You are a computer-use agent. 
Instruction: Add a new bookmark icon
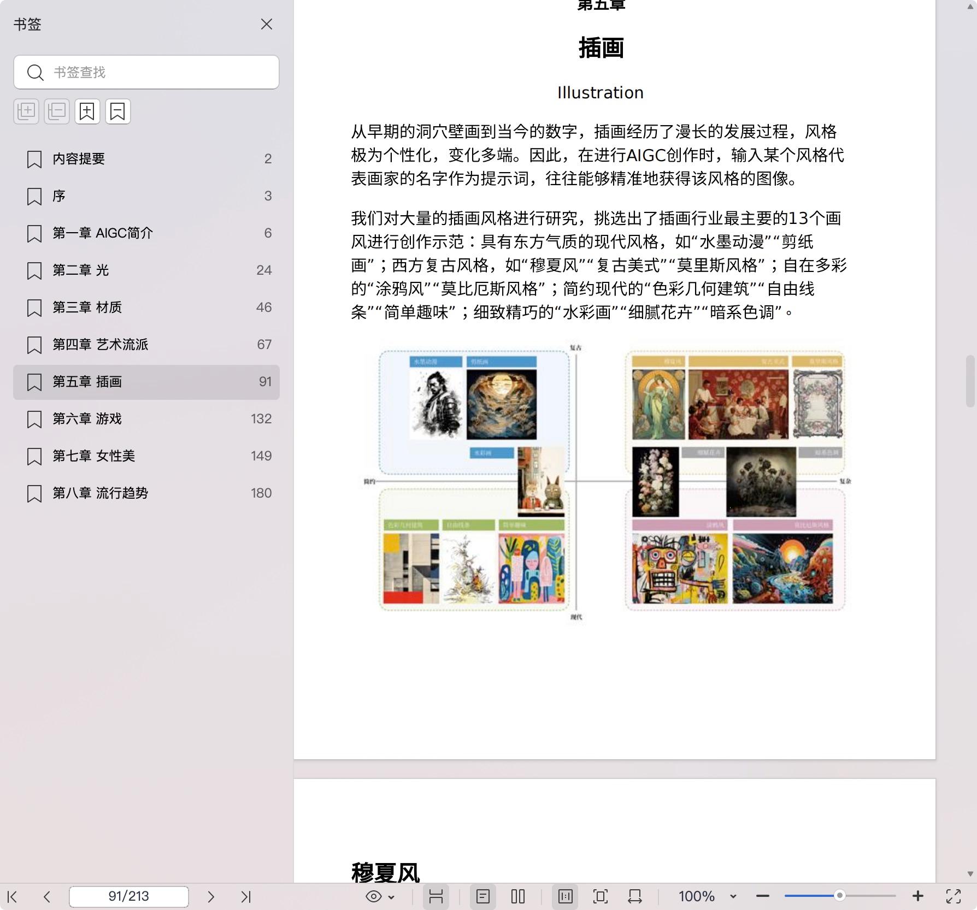click(87, 111)
